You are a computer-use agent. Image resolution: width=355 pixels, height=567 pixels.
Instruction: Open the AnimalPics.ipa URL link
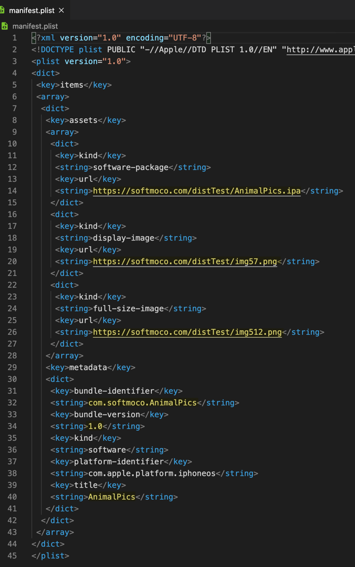pos(196,191)
